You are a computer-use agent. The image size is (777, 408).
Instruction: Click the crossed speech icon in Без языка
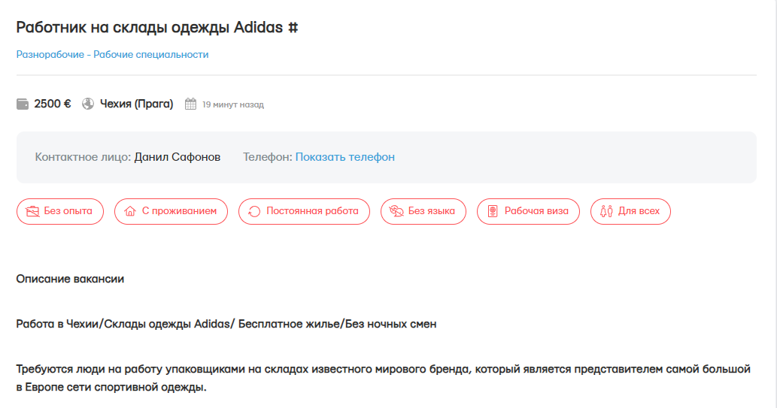point(396,211)
